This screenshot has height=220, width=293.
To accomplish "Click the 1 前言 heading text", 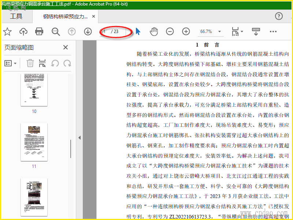I will pyautogui.click(x=207, y=45).
